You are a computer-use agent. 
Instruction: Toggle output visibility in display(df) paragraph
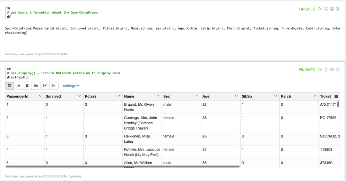[x=331, y=70]
